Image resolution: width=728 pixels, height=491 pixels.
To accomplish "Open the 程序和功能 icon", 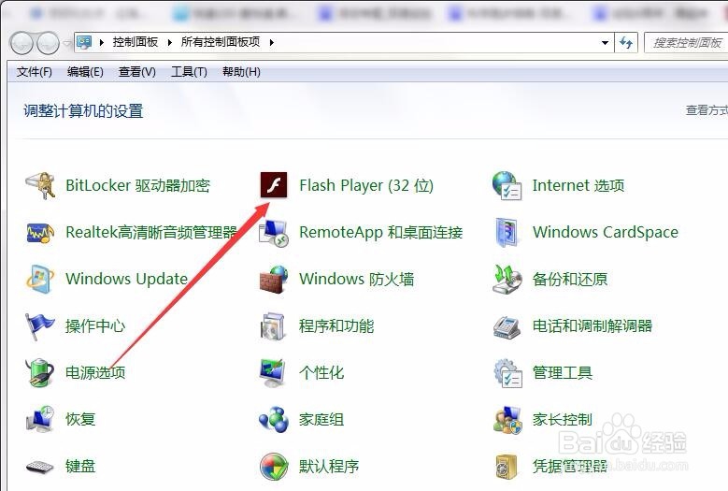I will [x=273, y=326].
